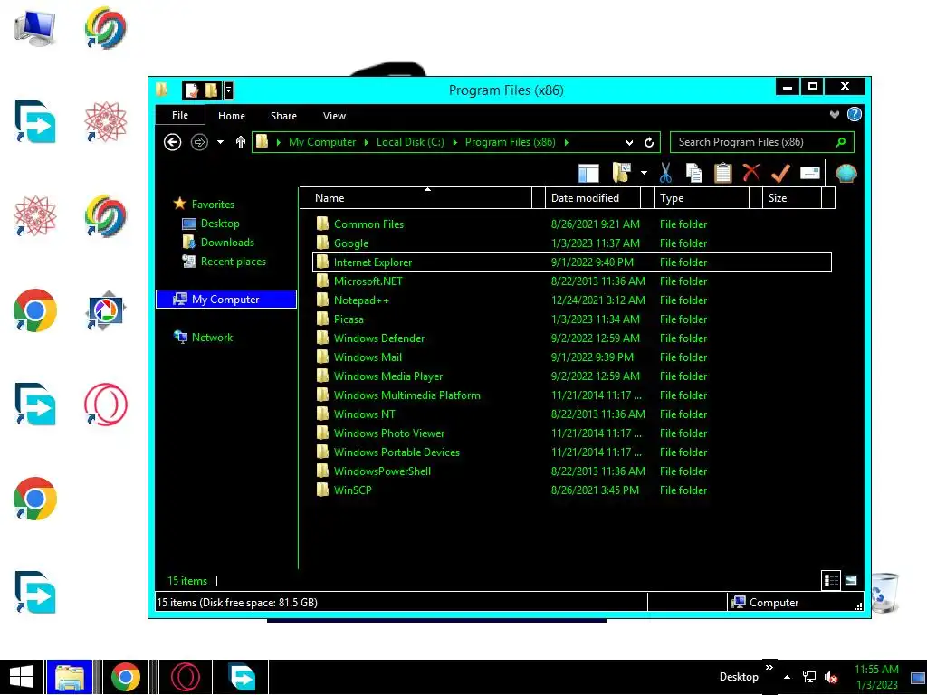Click the envelope email icon

(810, 173)
